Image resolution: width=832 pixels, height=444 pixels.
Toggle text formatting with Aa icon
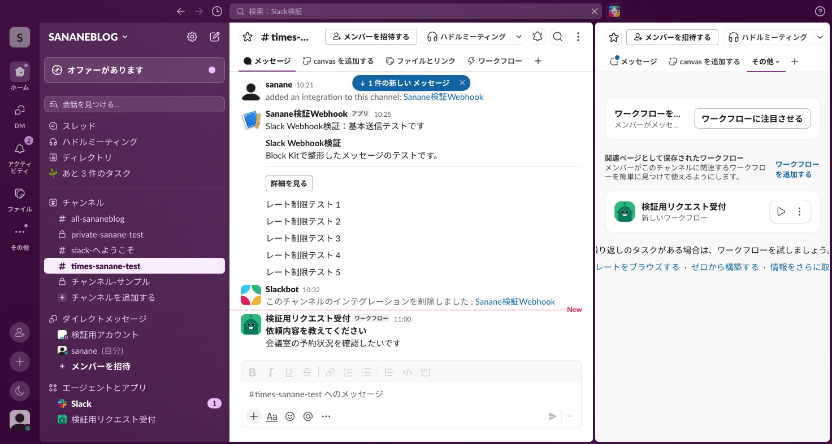(272, 416)
